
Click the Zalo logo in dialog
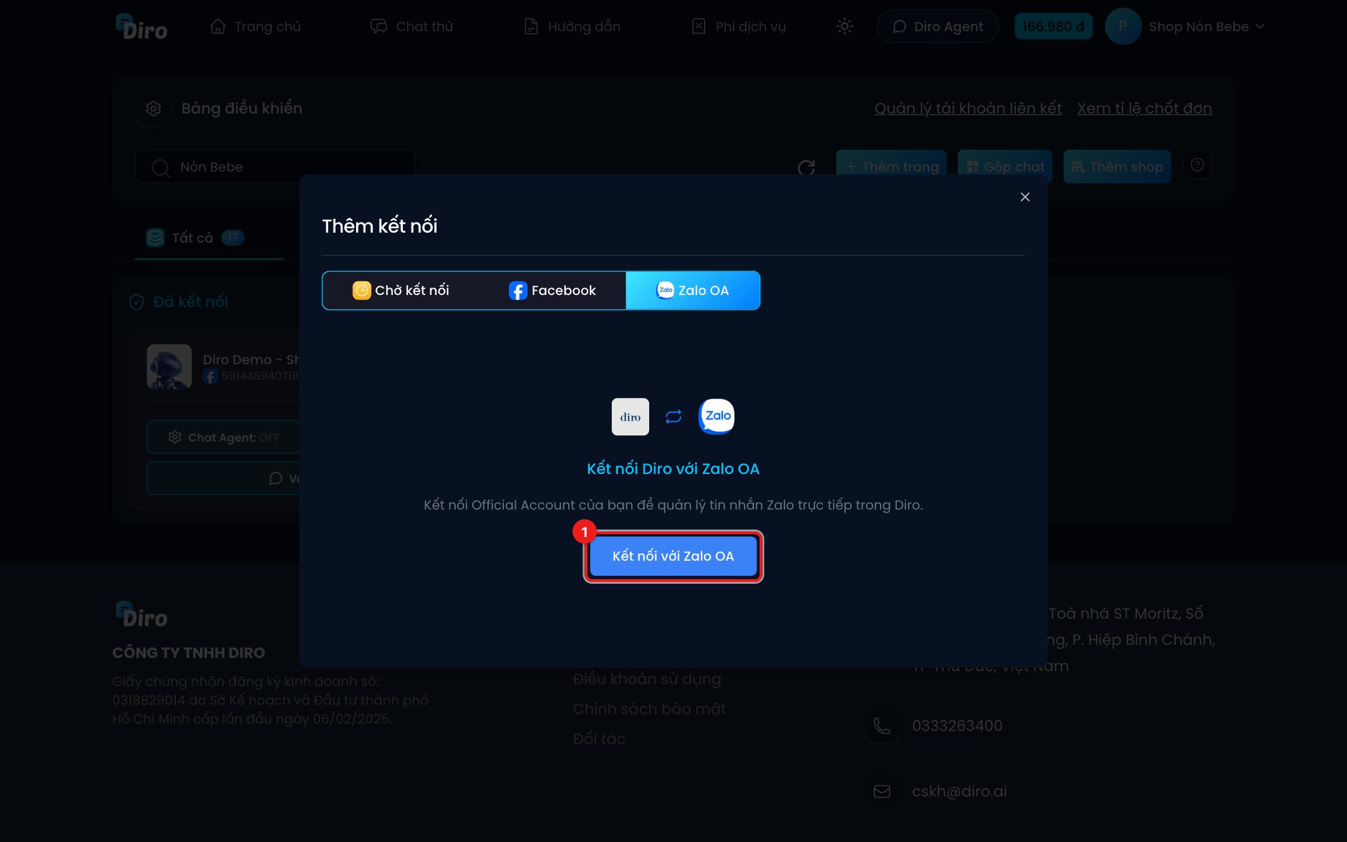717,416
